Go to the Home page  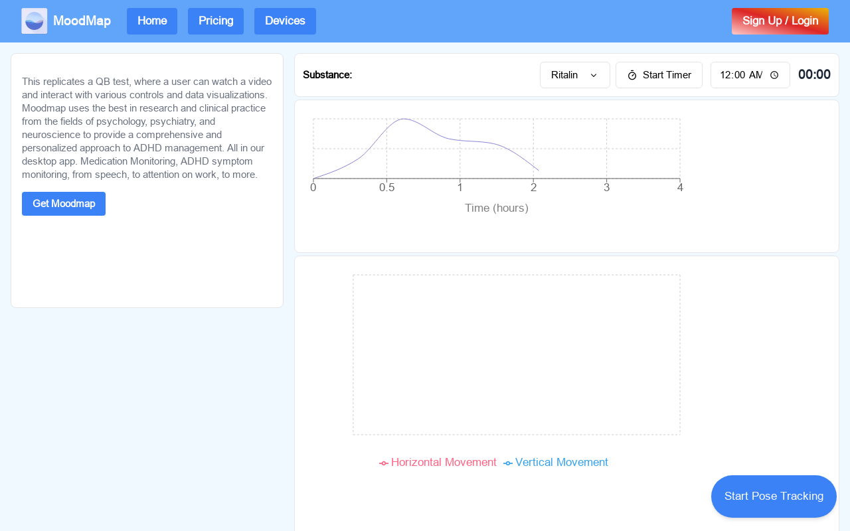click(152, 21)
